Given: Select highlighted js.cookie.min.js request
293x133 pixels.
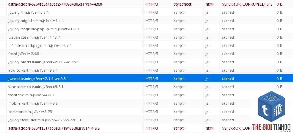Looking at the screenshot, I should 146,79.
